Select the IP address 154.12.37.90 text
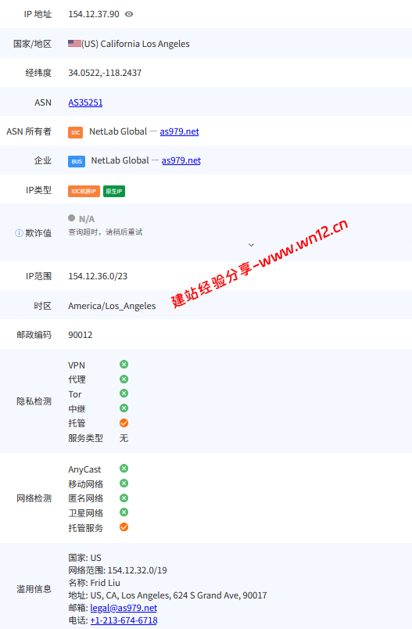This screenshot has height=629, width=412. (x=94, y=14)
